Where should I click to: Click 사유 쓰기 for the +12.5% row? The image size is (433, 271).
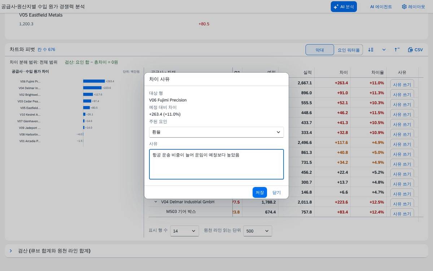(x=402, y=204)
